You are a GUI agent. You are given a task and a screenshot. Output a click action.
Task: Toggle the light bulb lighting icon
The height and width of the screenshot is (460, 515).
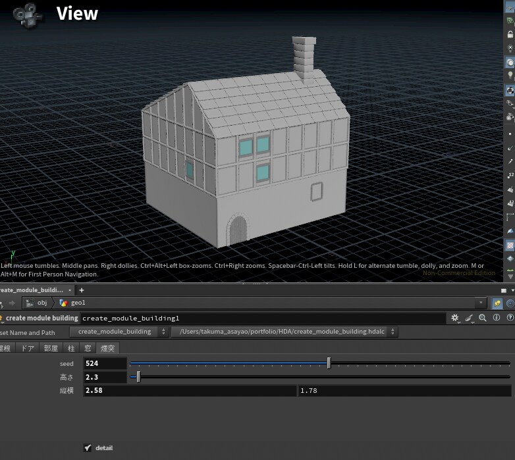click(510, 75)
